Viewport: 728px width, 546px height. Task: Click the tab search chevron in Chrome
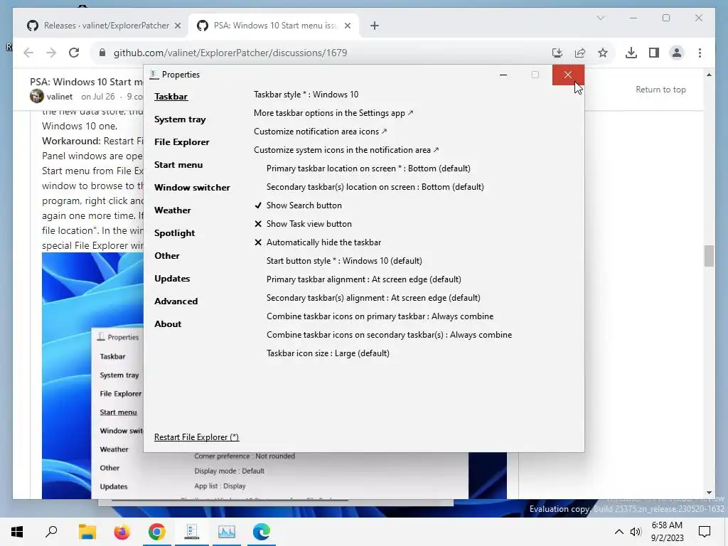pos(600,18)
